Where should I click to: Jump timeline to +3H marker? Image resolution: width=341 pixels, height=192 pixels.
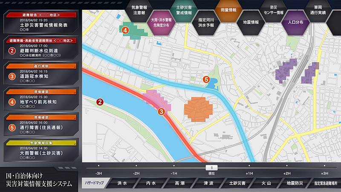[324, 174]
